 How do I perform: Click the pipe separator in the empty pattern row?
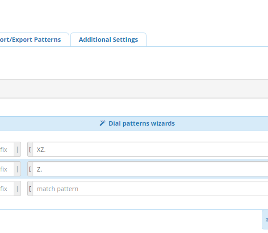click(x=17, y=189)
